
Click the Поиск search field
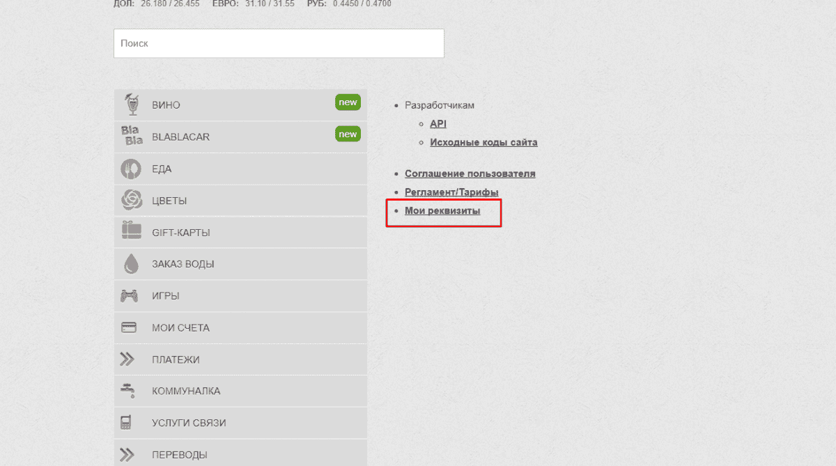pos(279,43)
